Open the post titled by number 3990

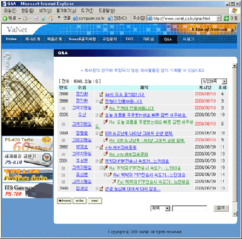point(132,189)
